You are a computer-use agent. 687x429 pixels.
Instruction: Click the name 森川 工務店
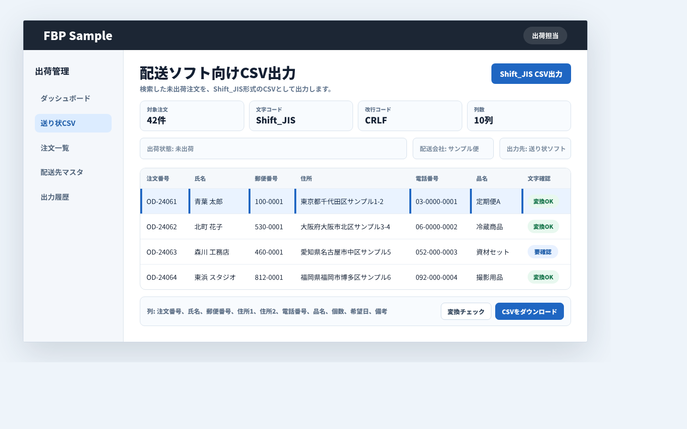(x=212, y=252)
